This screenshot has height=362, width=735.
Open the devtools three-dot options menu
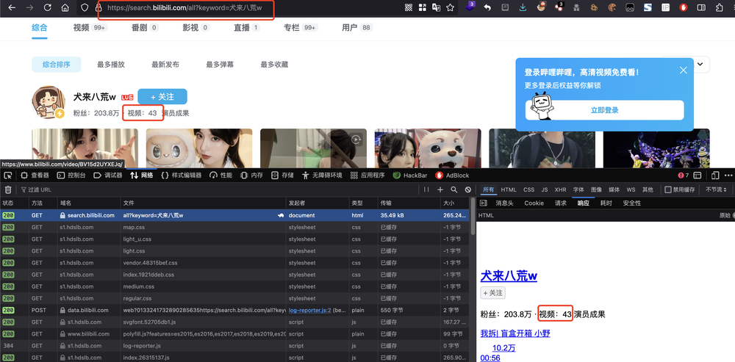point(728,175)
